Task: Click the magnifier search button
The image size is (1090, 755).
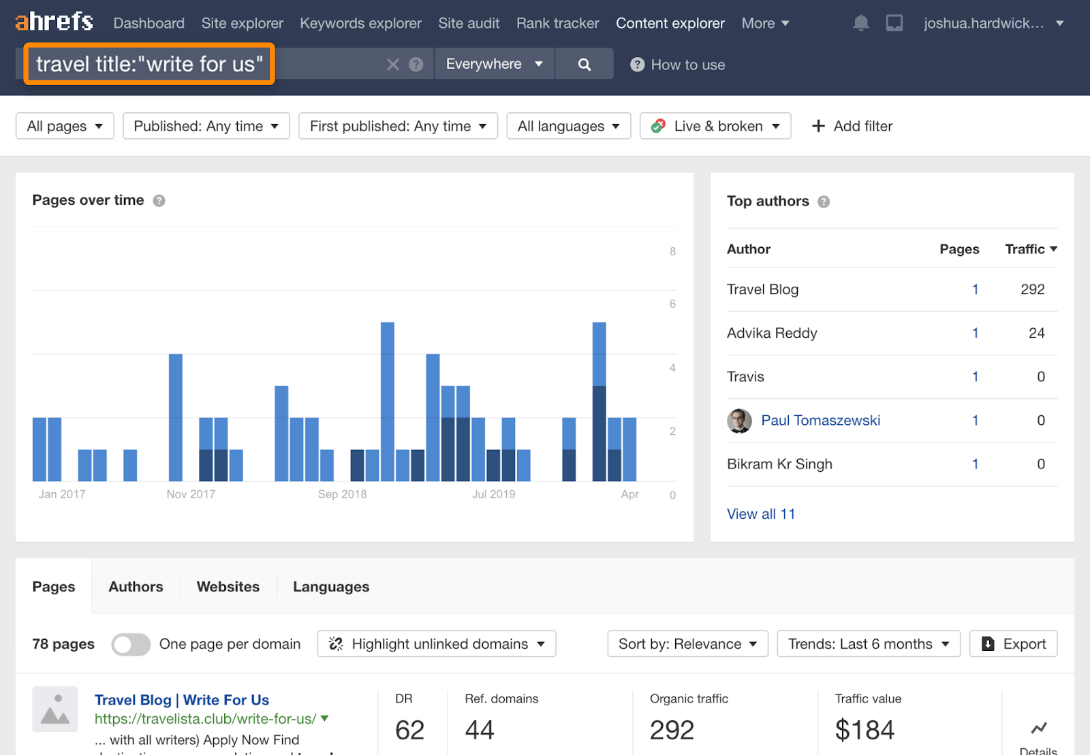Action: (584, 65)
